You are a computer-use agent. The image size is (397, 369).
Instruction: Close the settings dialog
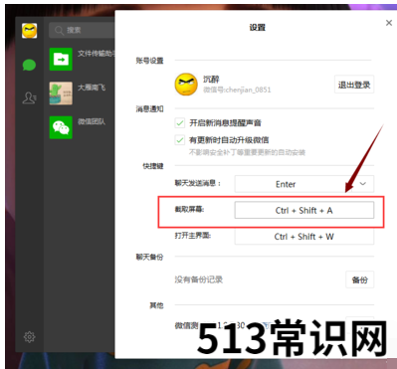389,23
